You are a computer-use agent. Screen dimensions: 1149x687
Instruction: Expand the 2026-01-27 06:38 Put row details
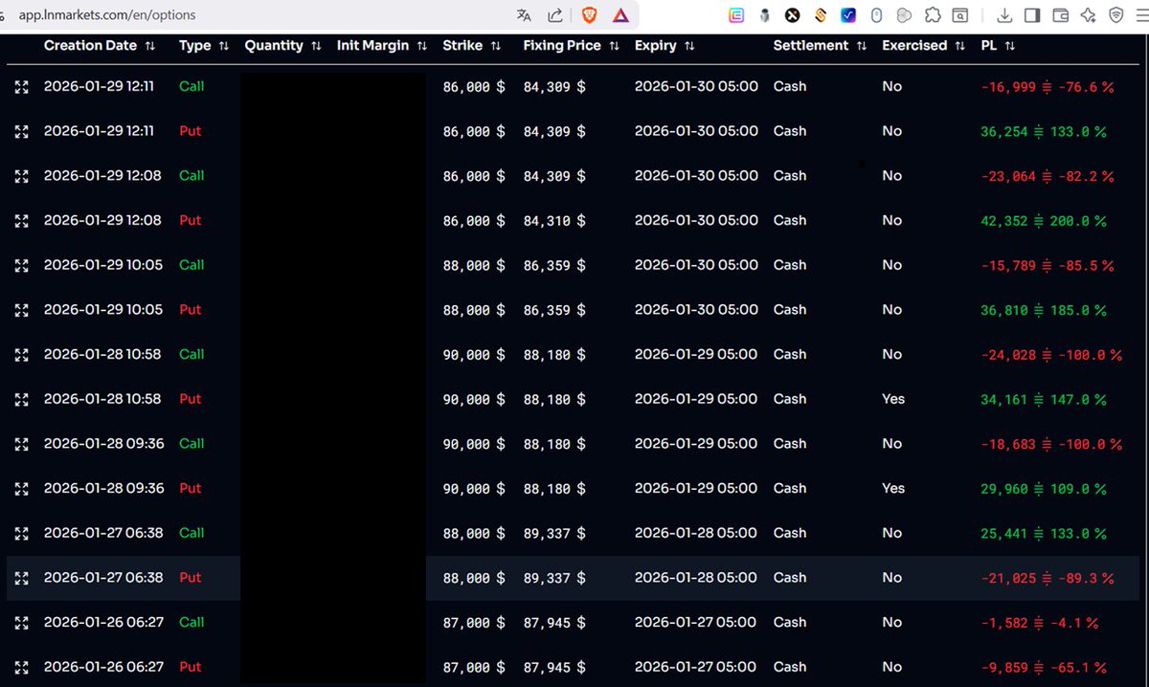point(22,578)
